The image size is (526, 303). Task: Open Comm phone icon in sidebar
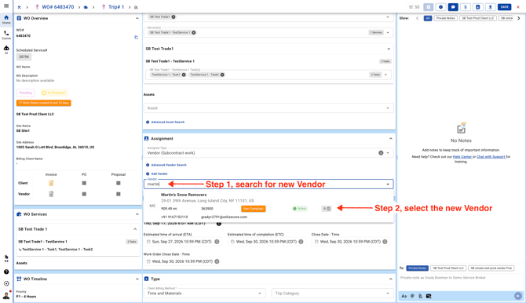(6, 35)
